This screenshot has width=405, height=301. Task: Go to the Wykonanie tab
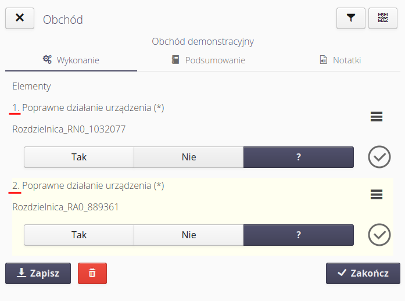click(x=71, y=60)
